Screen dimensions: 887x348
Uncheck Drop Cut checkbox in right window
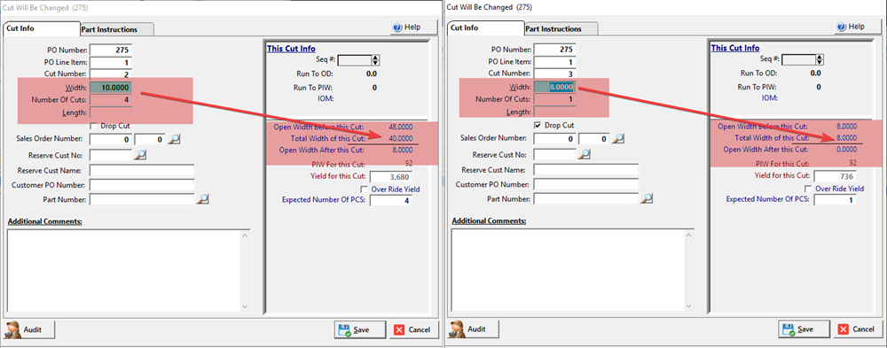[x=538, y=125]
